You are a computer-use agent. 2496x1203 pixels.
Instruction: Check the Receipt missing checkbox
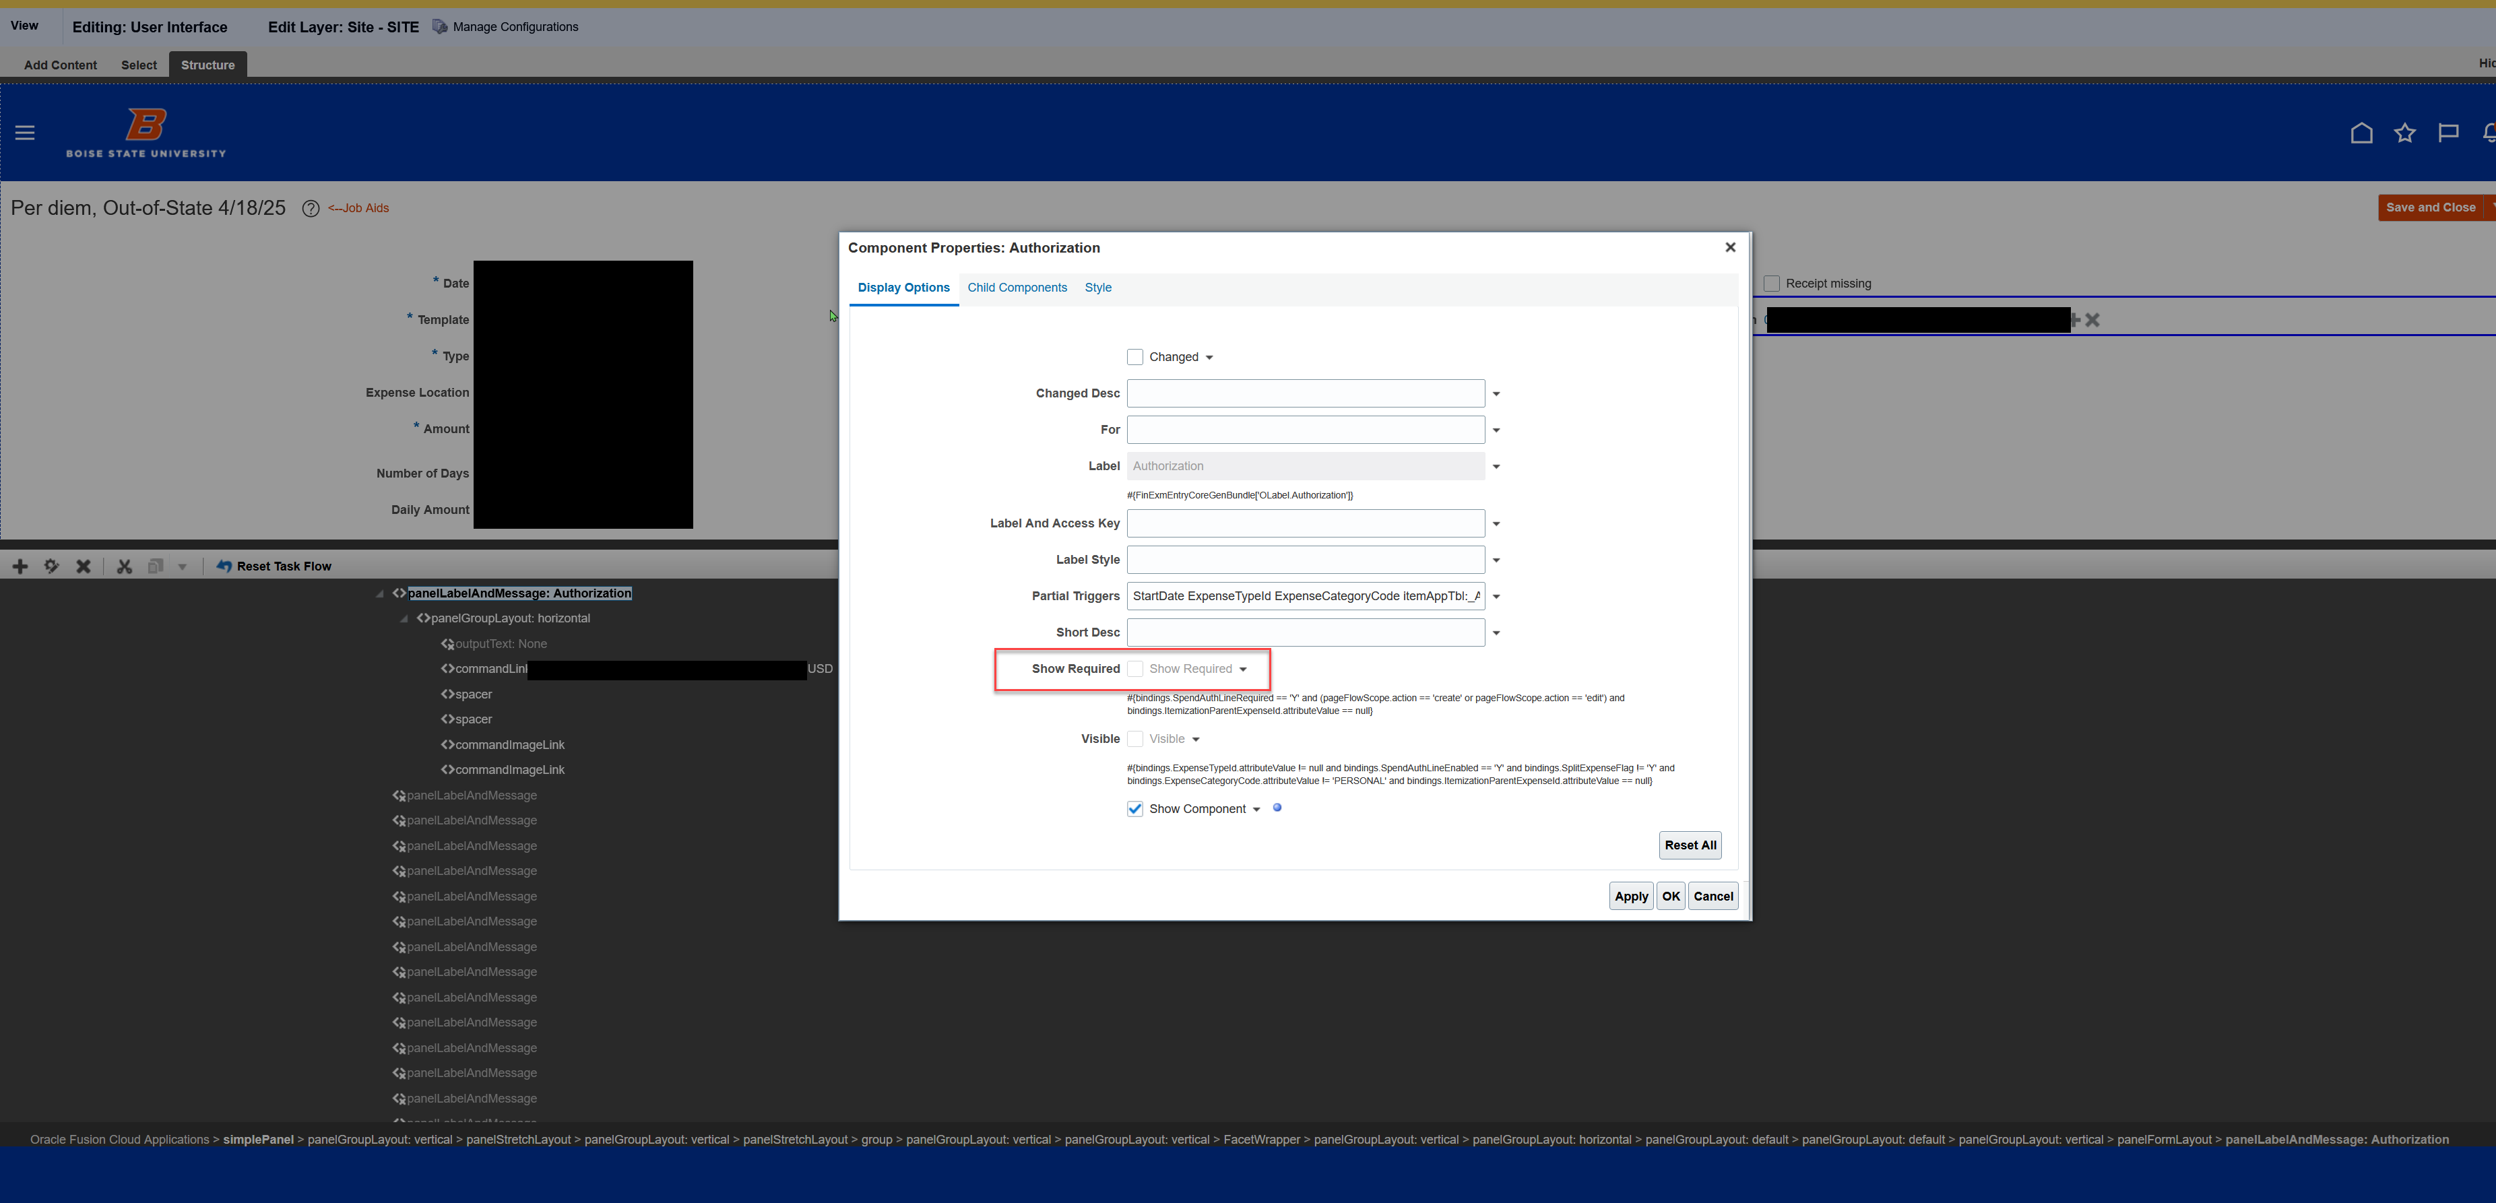pyautogui.click(x=1772, y=284)
